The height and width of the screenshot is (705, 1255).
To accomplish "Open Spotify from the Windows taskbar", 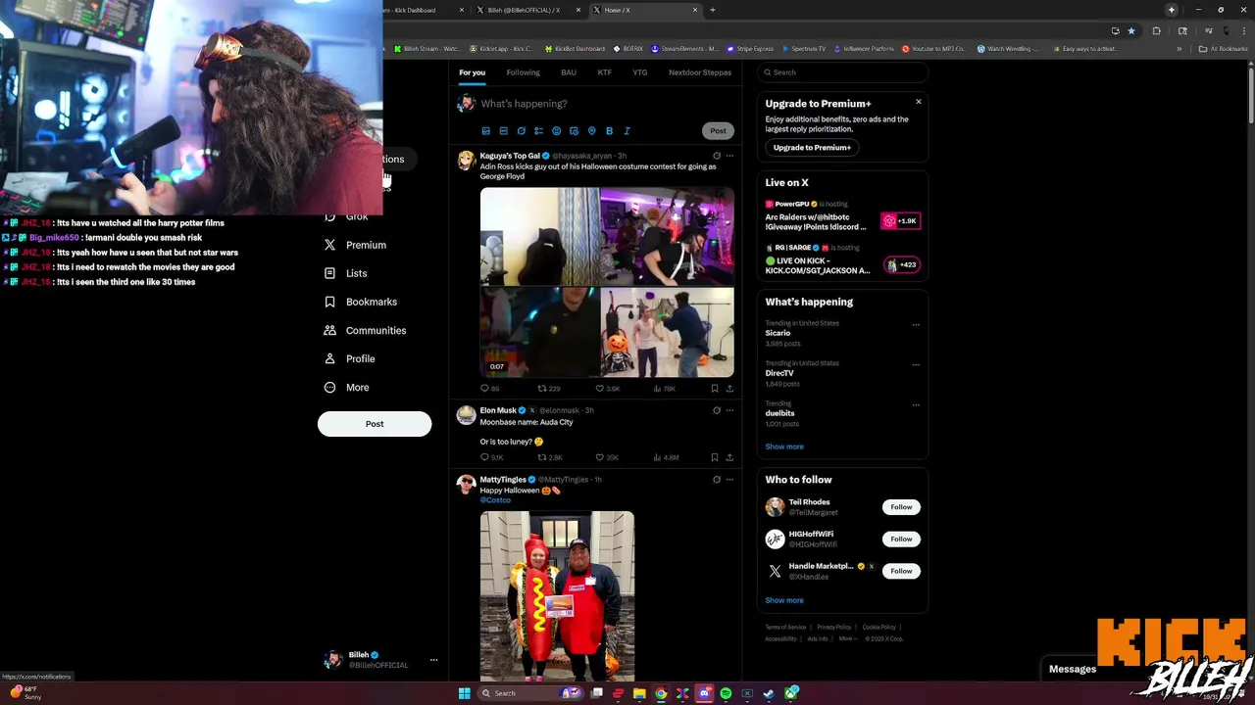I will click(x=726, y=693).
